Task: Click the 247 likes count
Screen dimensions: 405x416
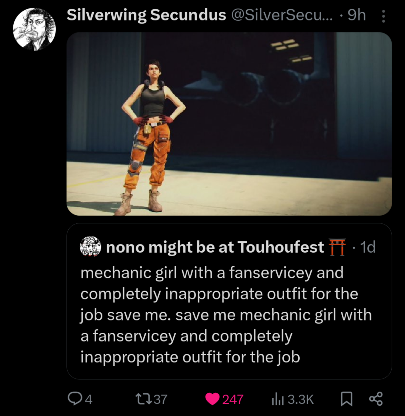Action: click(232, 399)
